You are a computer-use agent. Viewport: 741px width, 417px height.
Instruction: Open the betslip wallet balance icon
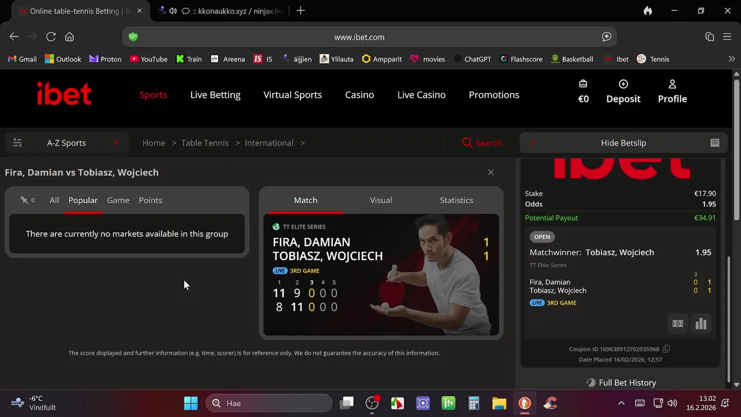[583, 84]
